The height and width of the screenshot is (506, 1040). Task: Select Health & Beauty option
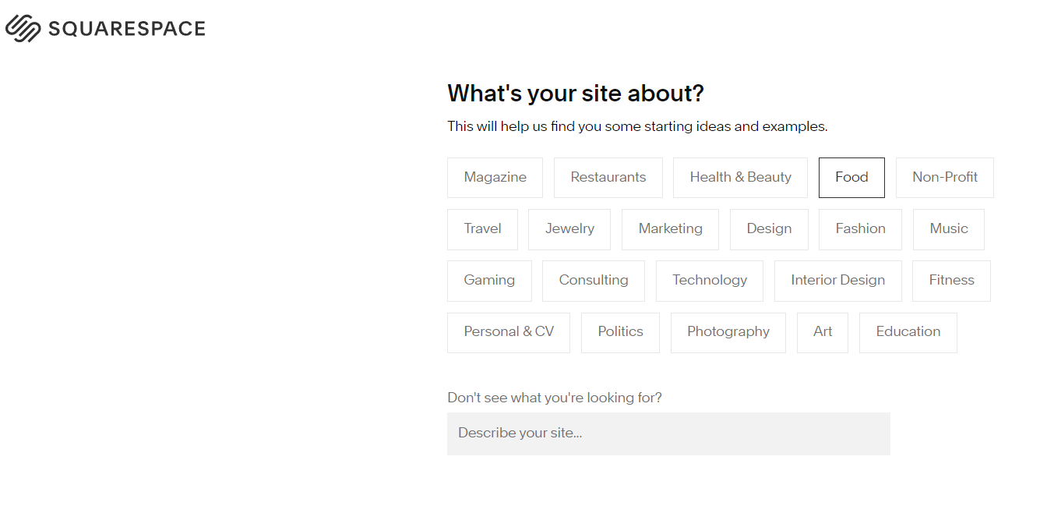click(x=740, y=178)
